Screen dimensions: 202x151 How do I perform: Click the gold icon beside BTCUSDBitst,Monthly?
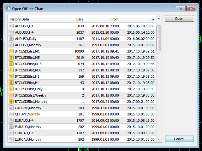click(x=11, y=102)
